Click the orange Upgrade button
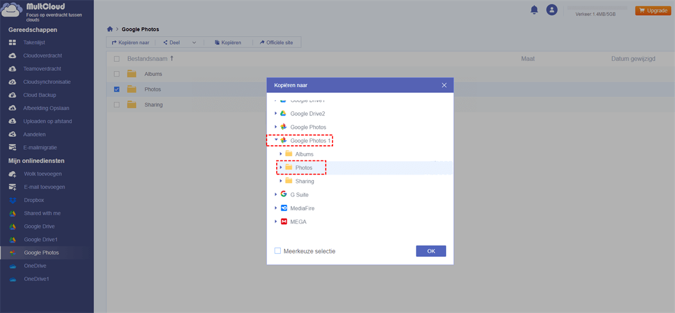675x313 pixels. (x=653, y=10)
